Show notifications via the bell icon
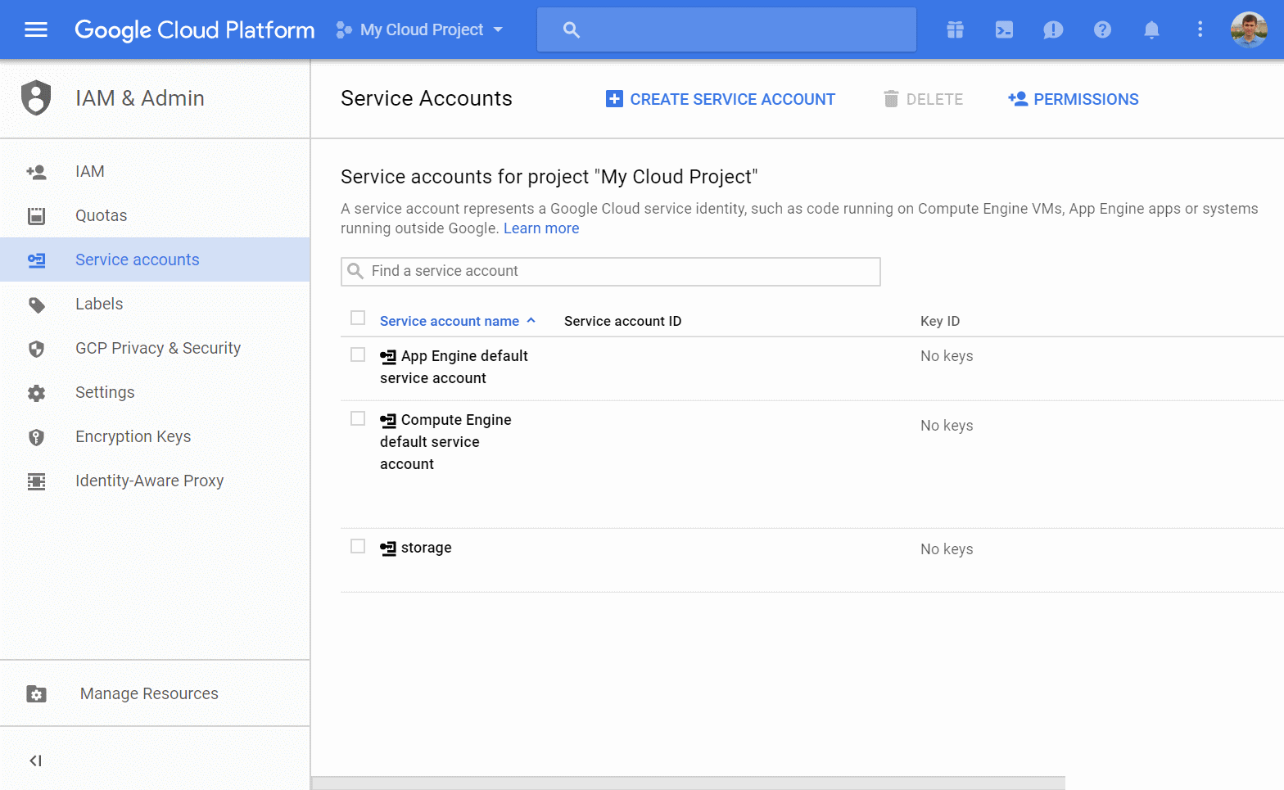Screen dimensions: 1284x790 1151,30
